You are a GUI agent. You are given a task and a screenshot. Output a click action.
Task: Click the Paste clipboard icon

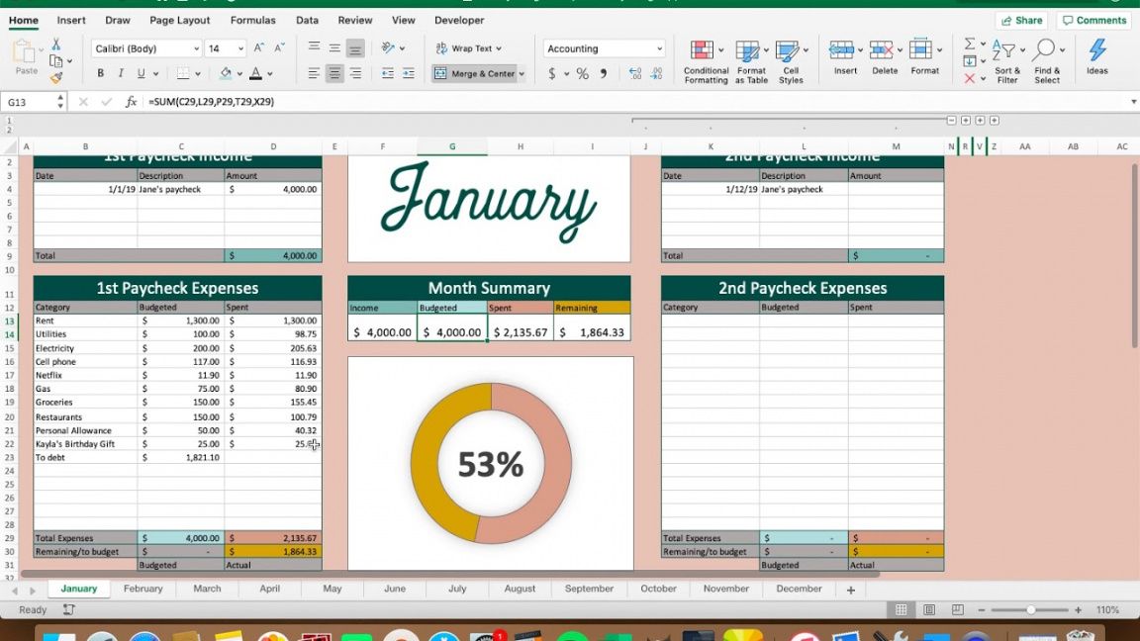tap(26, 52)
